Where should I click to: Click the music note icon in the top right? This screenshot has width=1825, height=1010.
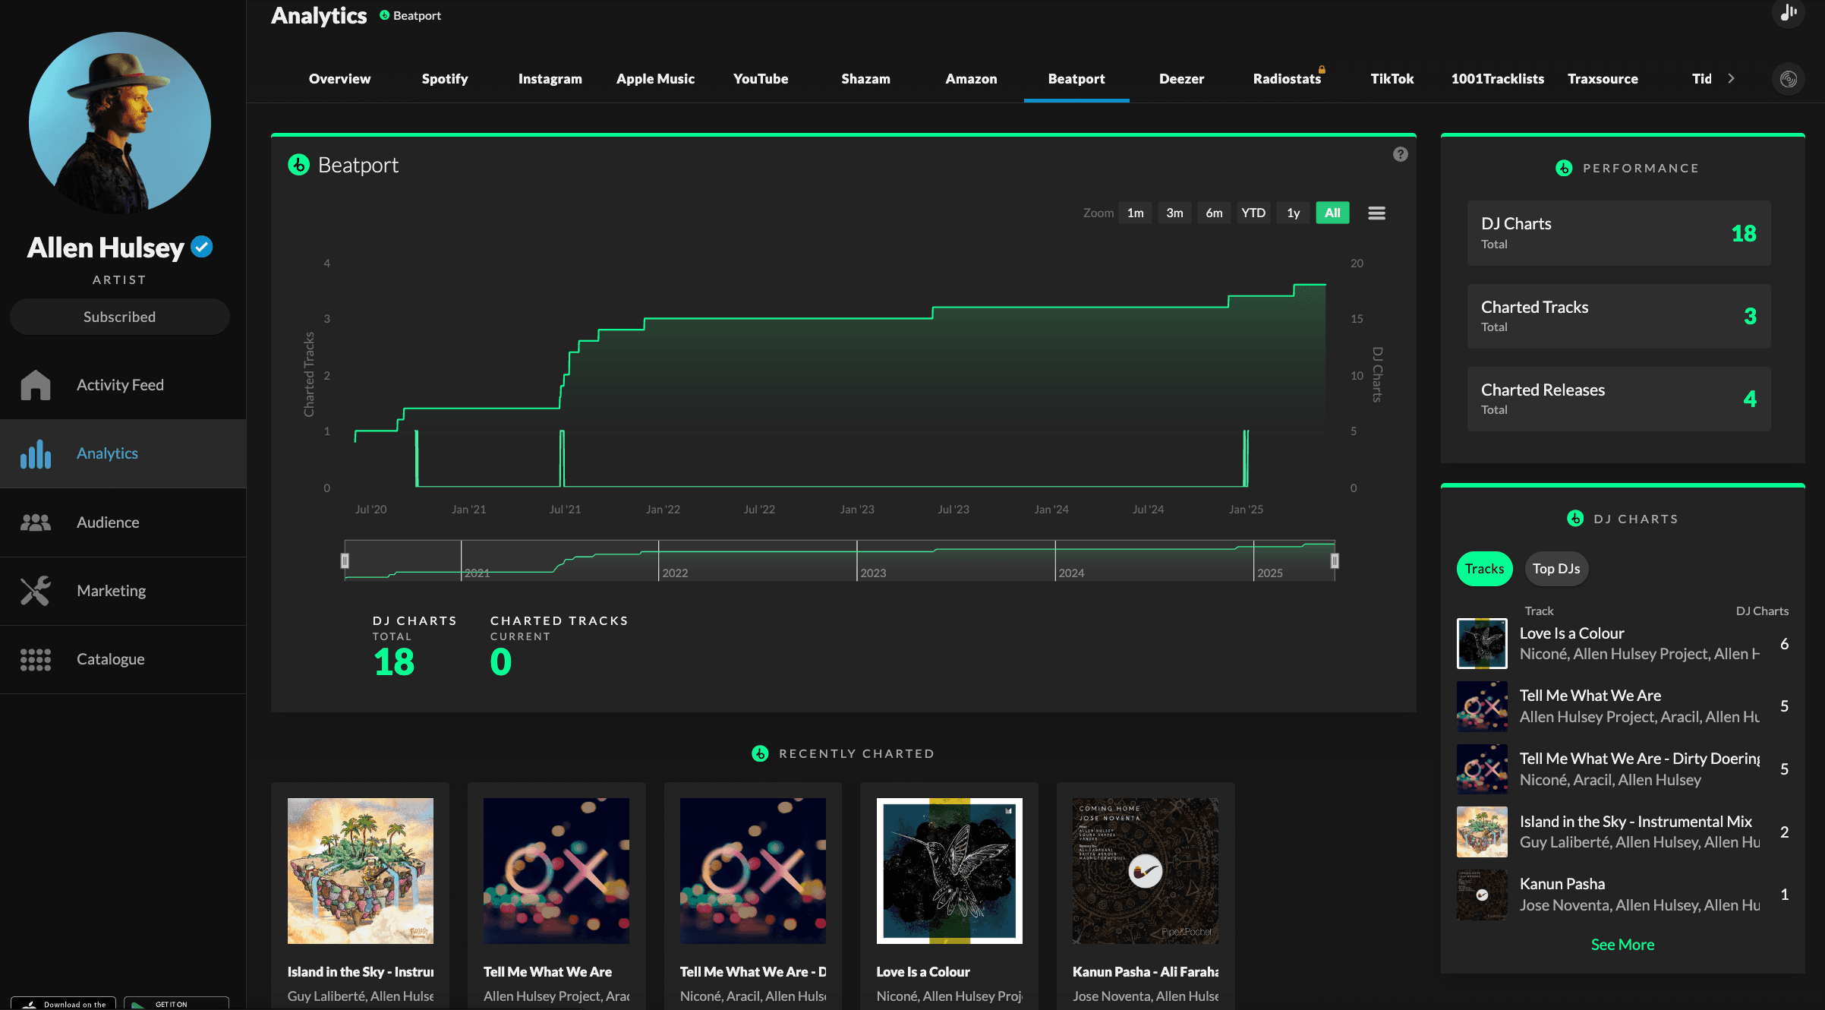point(1788,14)
